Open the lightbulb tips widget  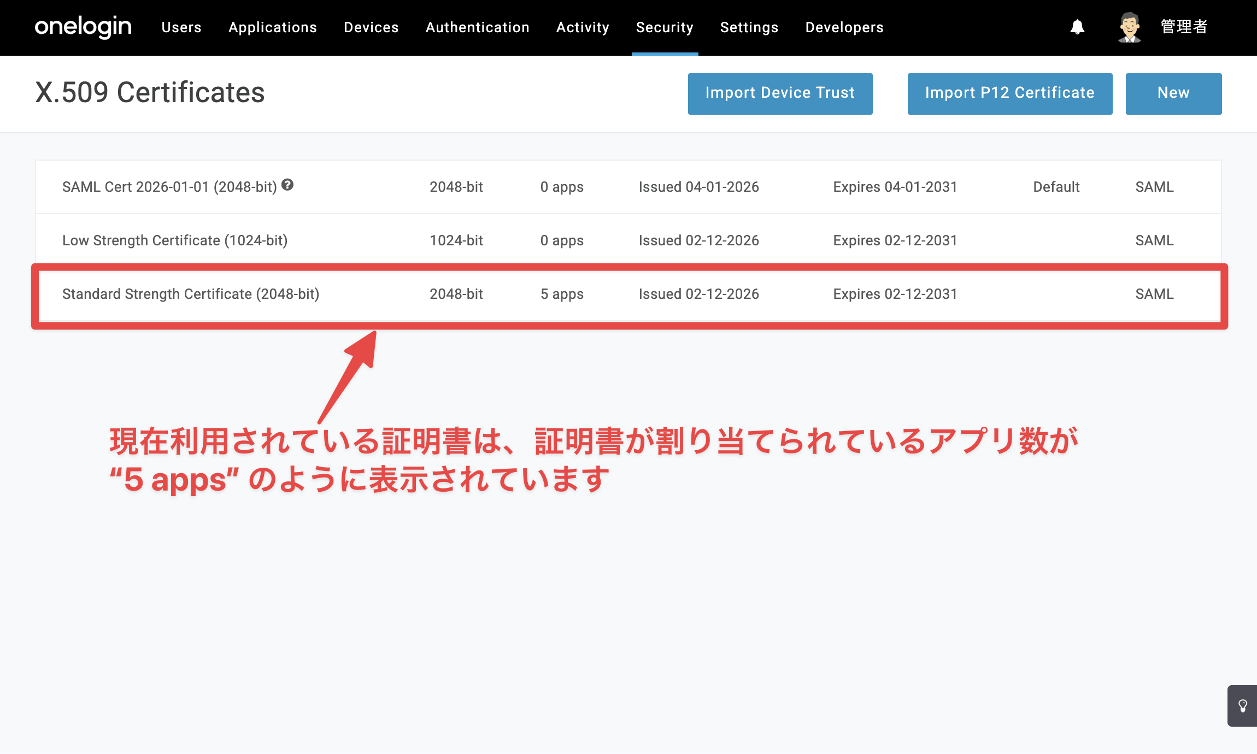coord(1242,706)
